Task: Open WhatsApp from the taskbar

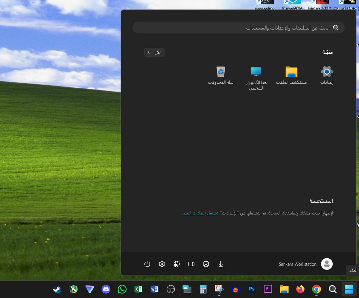Action: tap(122, 289)
